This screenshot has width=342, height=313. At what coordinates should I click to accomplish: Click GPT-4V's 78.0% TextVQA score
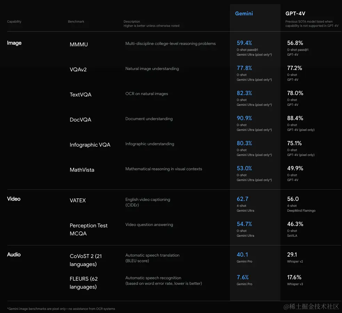click(x=295, y=93)
